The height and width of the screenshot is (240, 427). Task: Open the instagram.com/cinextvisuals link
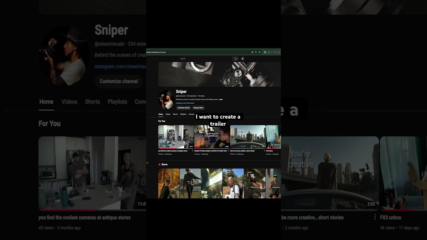(x=185, y=103)
